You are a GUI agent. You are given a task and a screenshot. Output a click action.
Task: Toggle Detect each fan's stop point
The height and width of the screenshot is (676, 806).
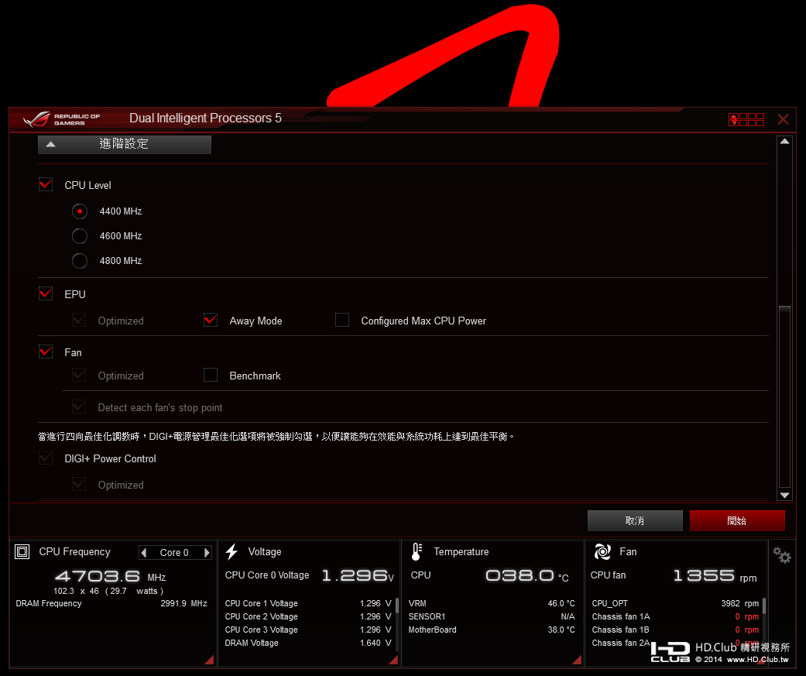(79, 407)
